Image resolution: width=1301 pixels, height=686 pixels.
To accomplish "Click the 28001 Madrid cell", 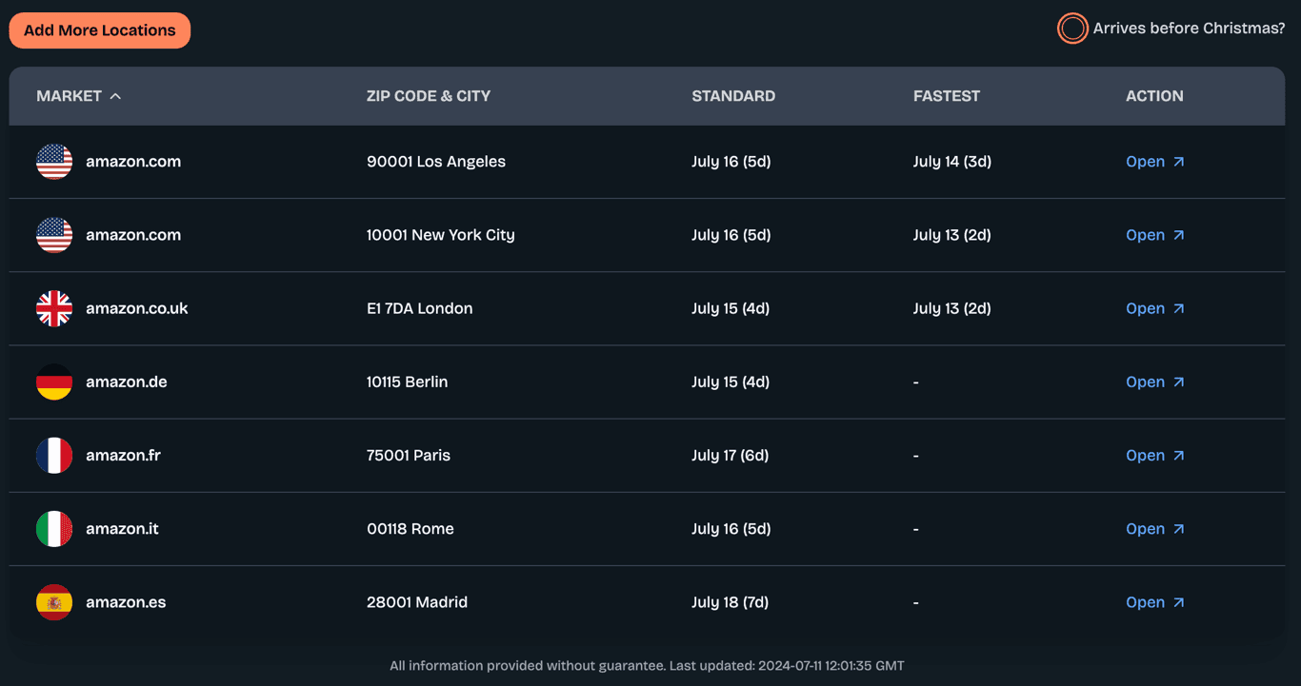I will (417, 602).
